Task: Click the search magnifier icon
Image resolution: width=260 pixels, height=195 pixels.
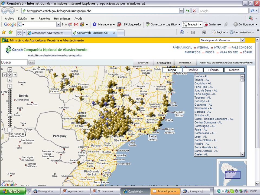Action: coord(252,11)
